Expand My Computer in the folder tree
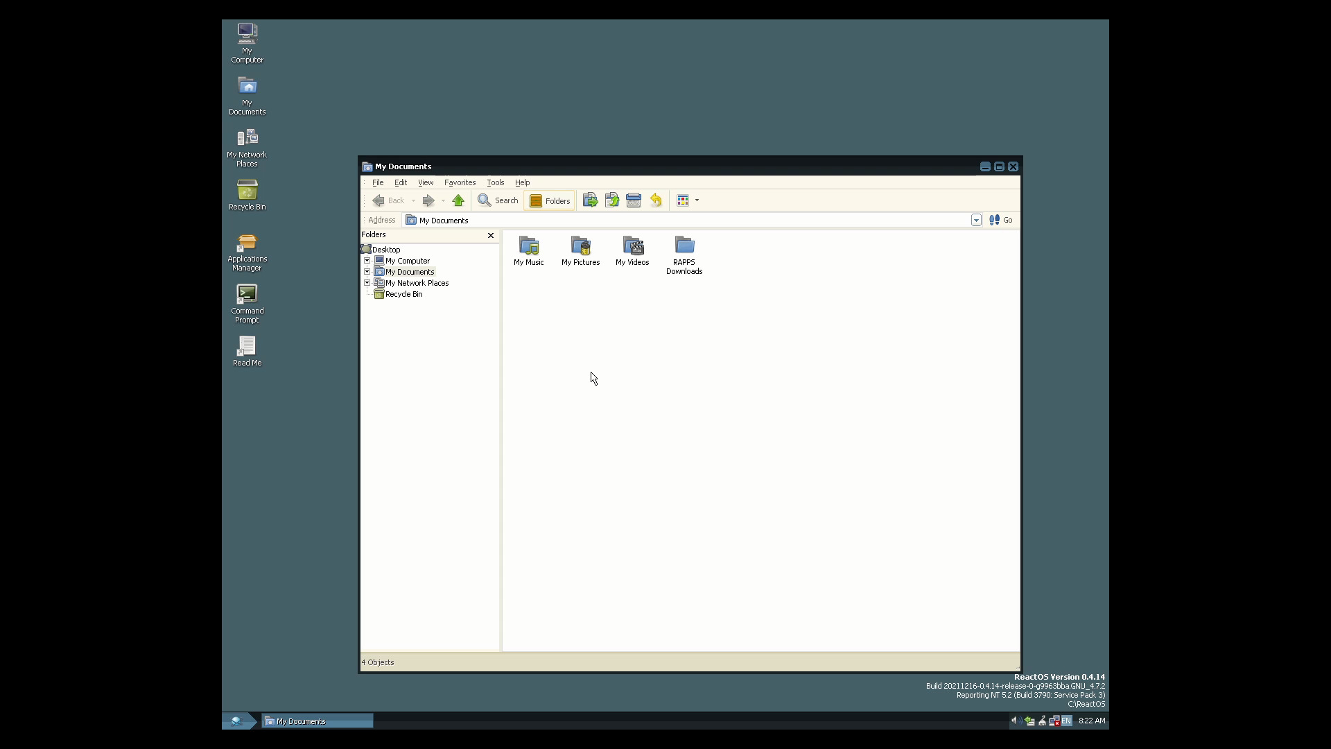Viewport: 1331px width, 749px height. coord(367,260)
